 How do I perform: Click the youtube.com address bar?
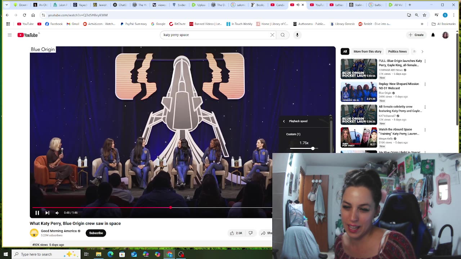(x=223, y=15)
